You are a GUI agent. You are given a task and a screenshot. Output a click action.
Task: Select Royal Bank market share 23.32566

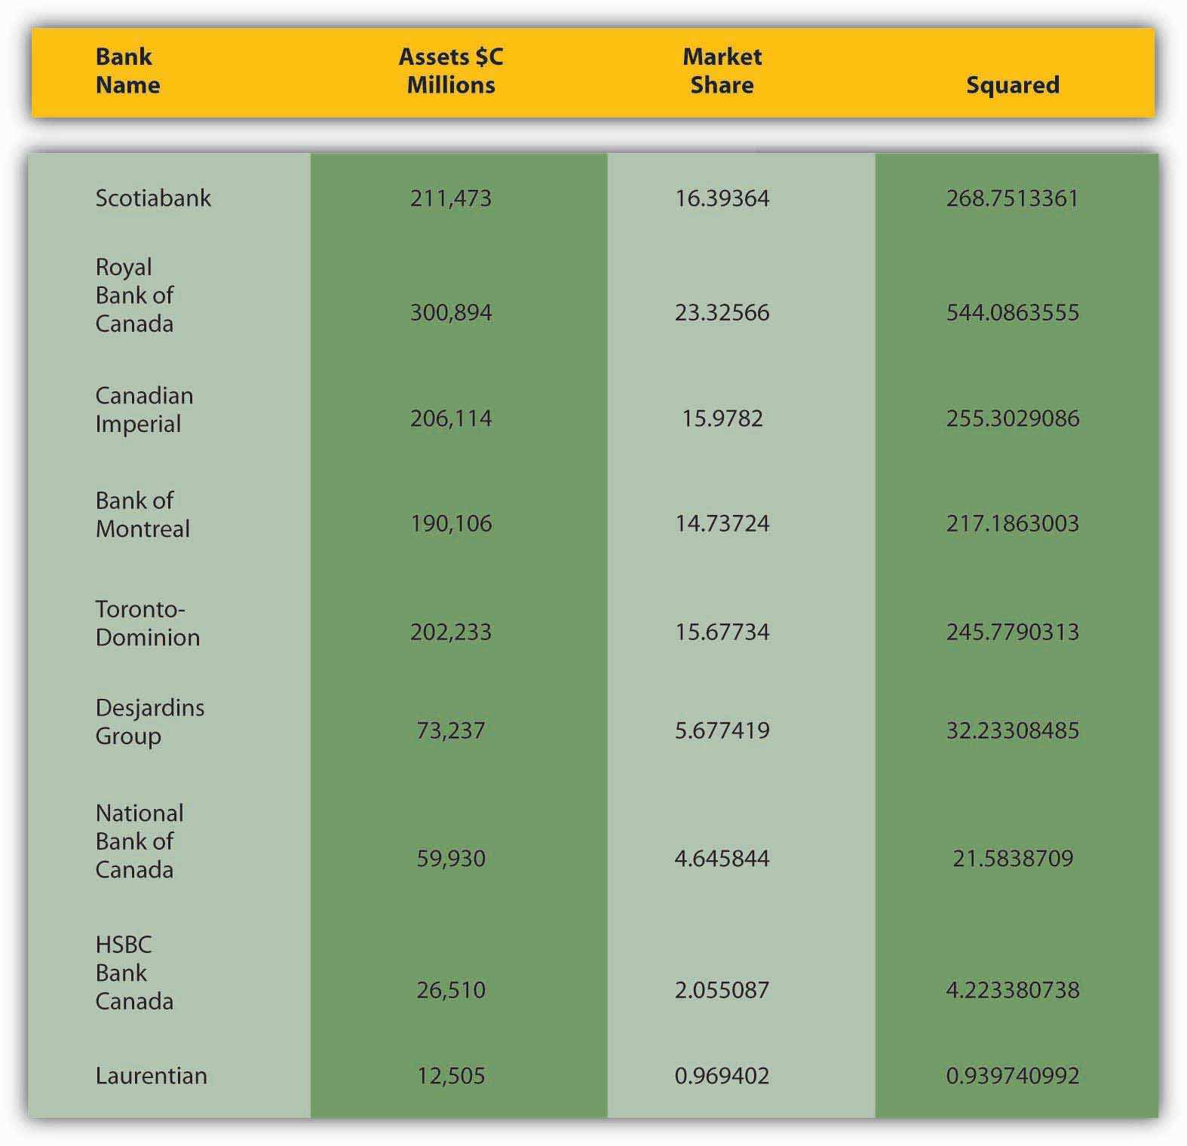pos(722,313)
